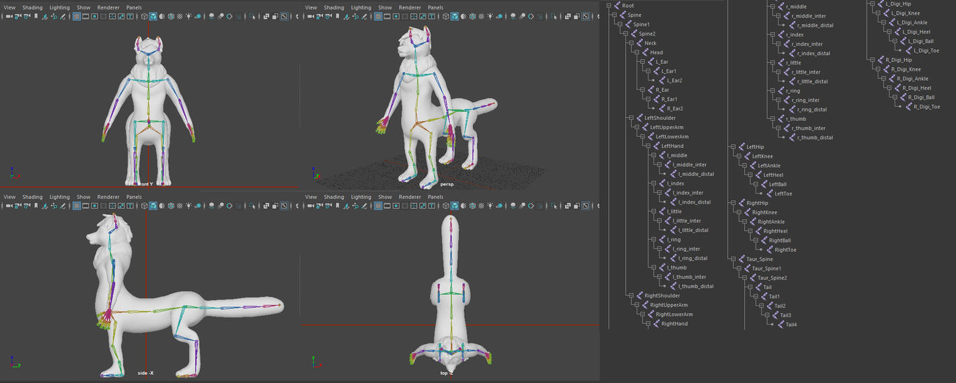Image resolution: width=956 pixels, height=383 pixels.
Task: Click Select Camera icon in front view toolbar
Action: click(9, 16)
